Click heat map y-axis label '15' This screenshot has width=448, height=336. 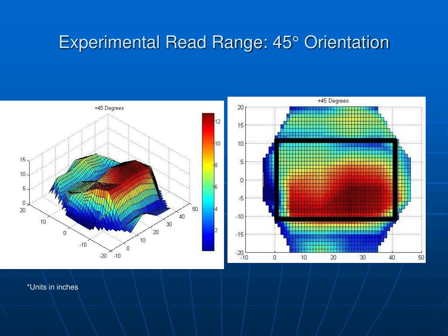coord(241,125)
